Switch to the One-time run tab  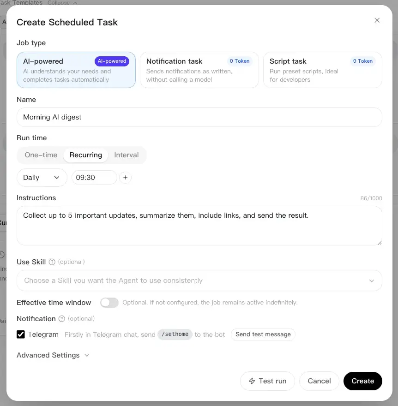pos(41,155)
